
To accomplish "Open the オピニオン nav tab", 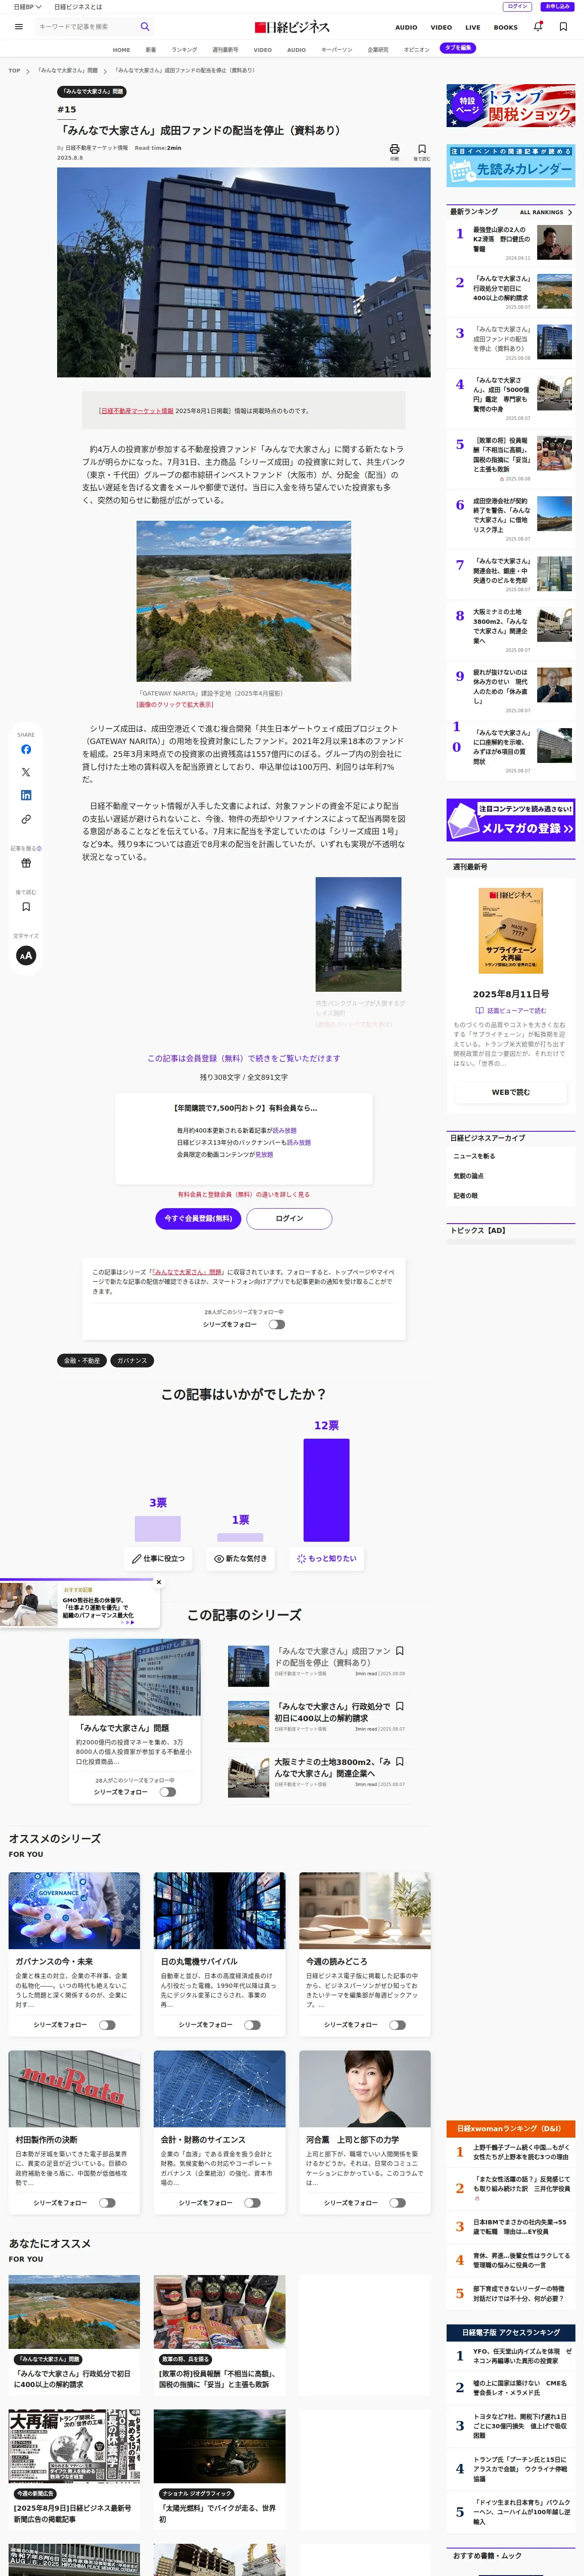I will 416,49.
